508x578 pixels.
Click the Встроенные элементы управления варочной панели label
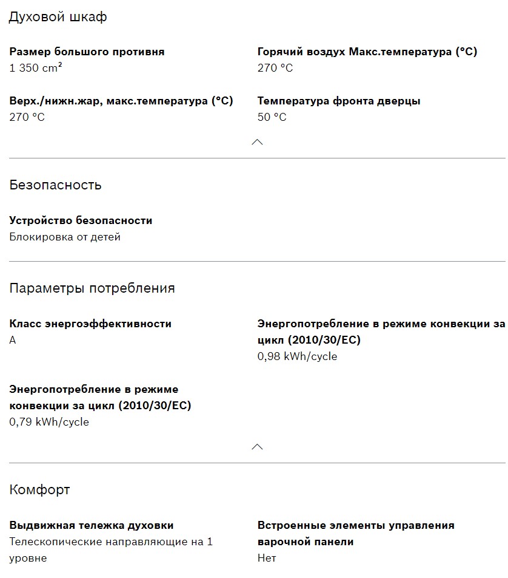[356, 533]
